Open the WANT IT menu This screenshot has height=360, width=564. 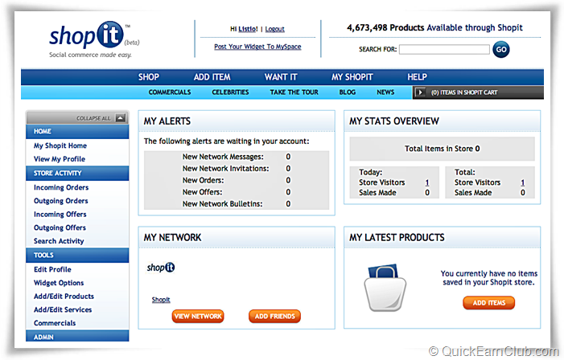pyautogui.click(x=281, y=77)
